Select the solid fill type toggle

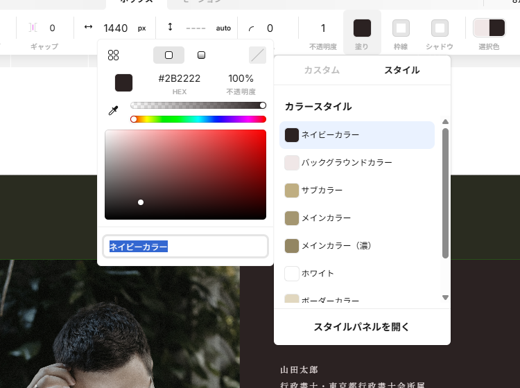click(x=168, y=55)
